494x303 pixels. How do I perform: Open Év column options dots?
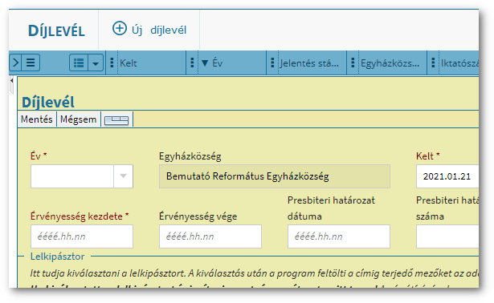click(192, 63)
